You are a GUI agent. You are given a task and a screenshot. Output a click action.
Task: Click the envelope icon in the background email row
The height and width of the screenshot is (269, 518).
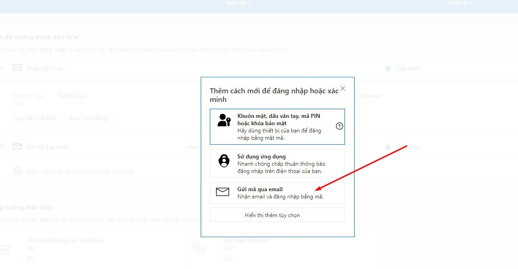click(17, 147)
